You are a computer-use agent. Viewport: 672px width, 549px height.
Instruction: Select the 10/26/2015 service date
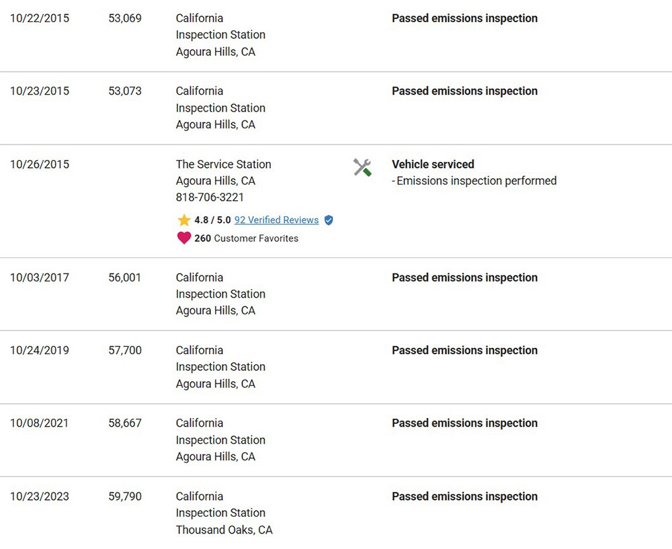(x=39, y=164)
